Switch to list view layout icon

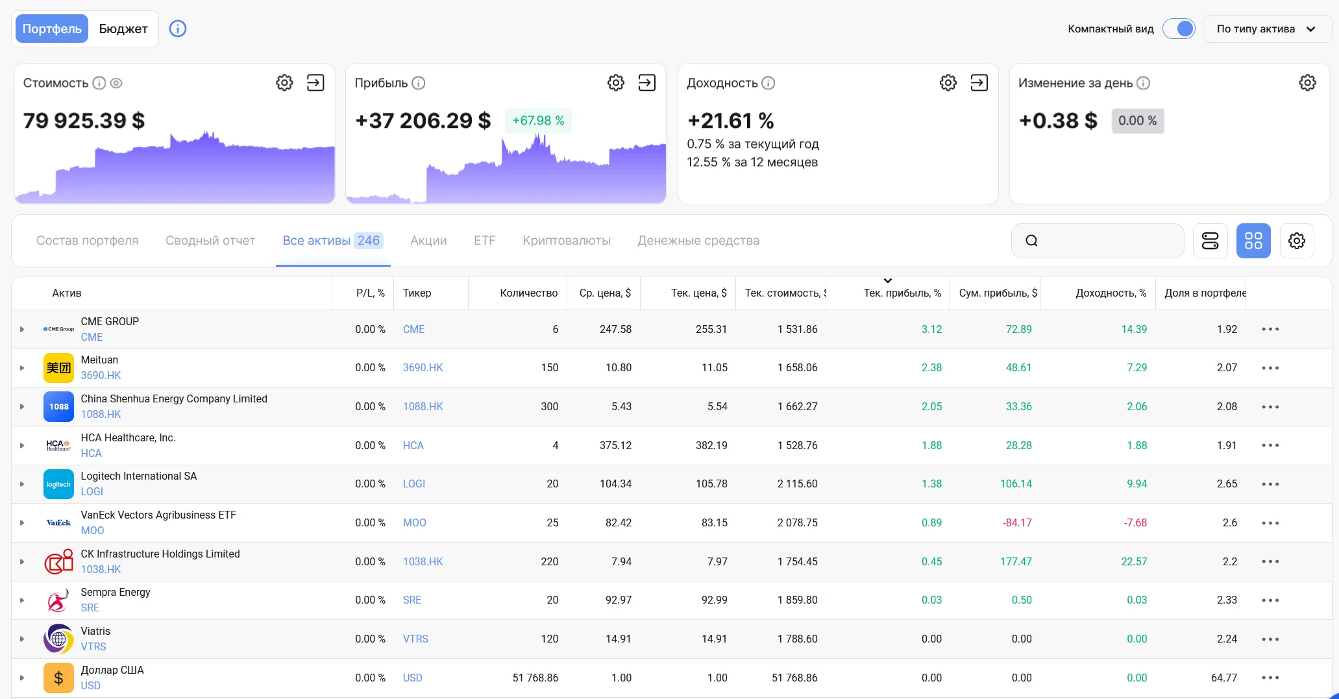tap(1210, 241)
